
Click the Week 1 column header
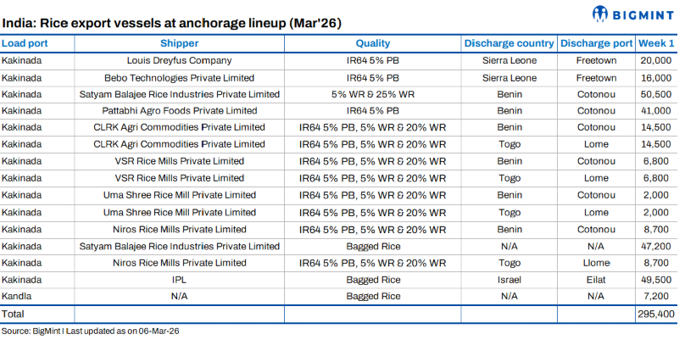click(659, 43)
